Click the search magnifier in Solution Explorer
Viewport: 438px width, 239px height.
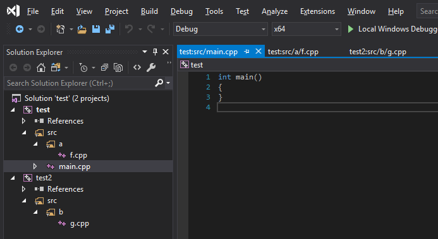coord(159,83)
